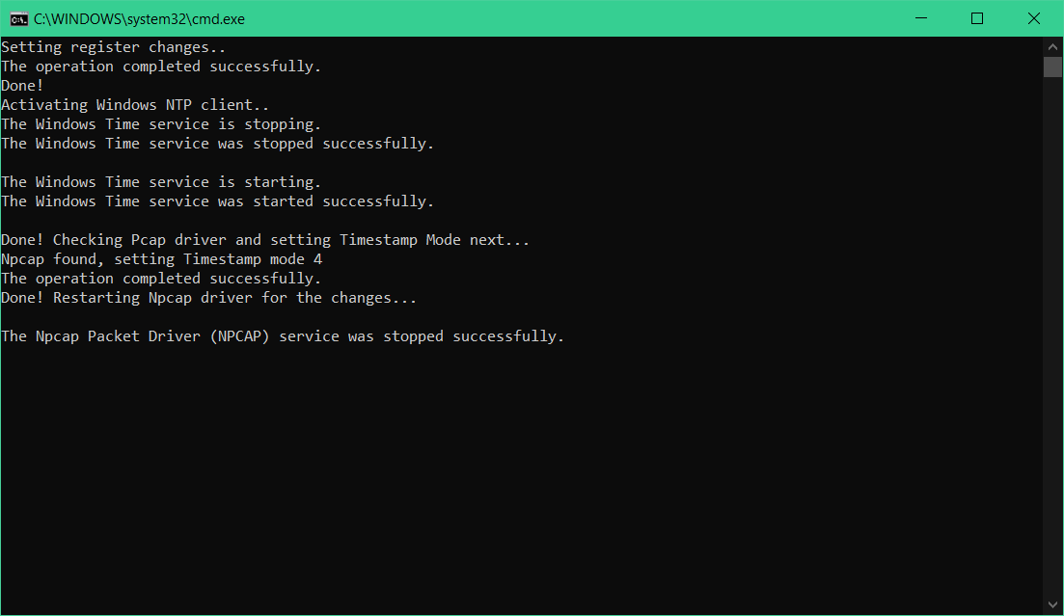This screenshot has width=1064, height=616.
Task: Click the "Done!" line under operation completed
Action: 22,86
